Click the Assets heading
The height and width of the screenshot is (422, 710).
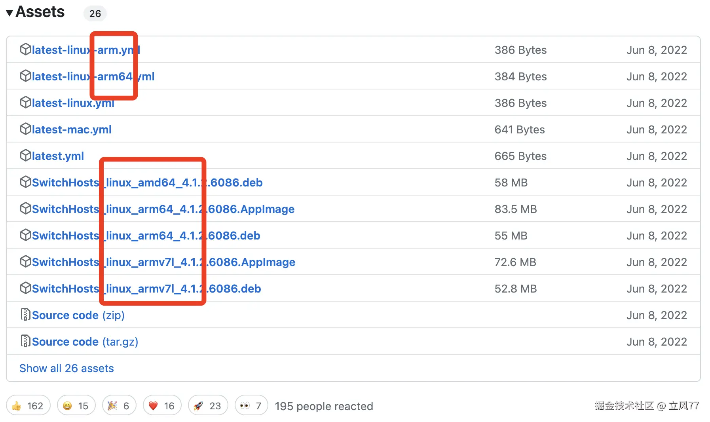pyautogui.click(x=40, y=12)
